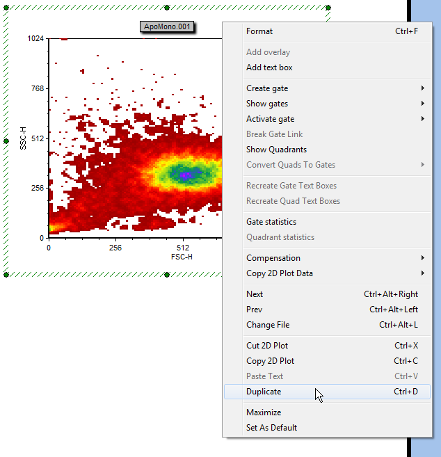Click the x-axis tick label 256

coord(115,248)
